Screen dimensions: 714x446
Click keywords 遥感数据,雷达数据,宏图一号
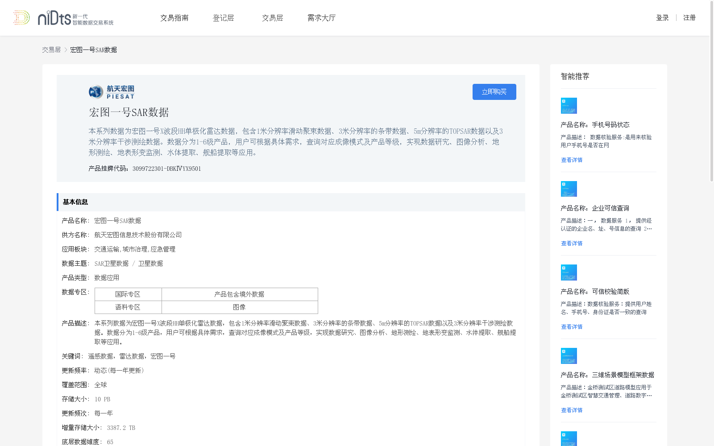tap(132, 356)
